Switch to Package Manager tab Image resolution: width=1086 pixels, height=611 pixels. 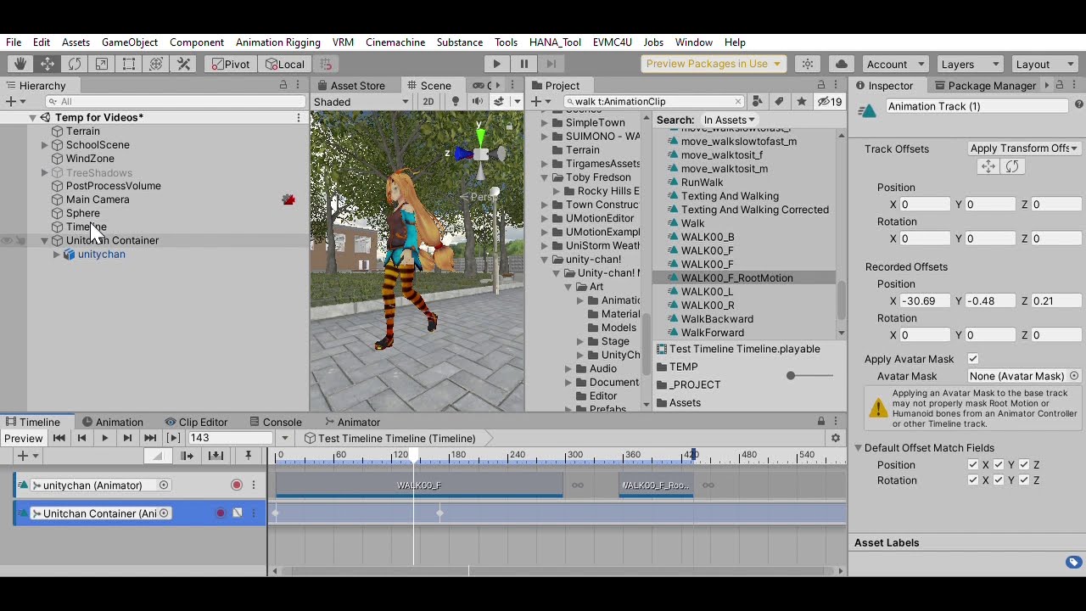984,86
